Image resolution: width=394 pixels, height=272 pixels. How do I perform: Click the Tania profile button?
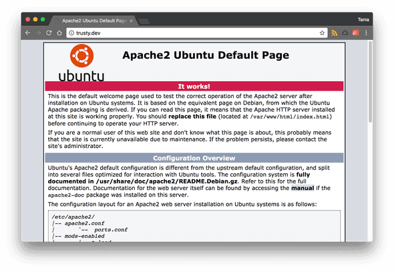363,19
